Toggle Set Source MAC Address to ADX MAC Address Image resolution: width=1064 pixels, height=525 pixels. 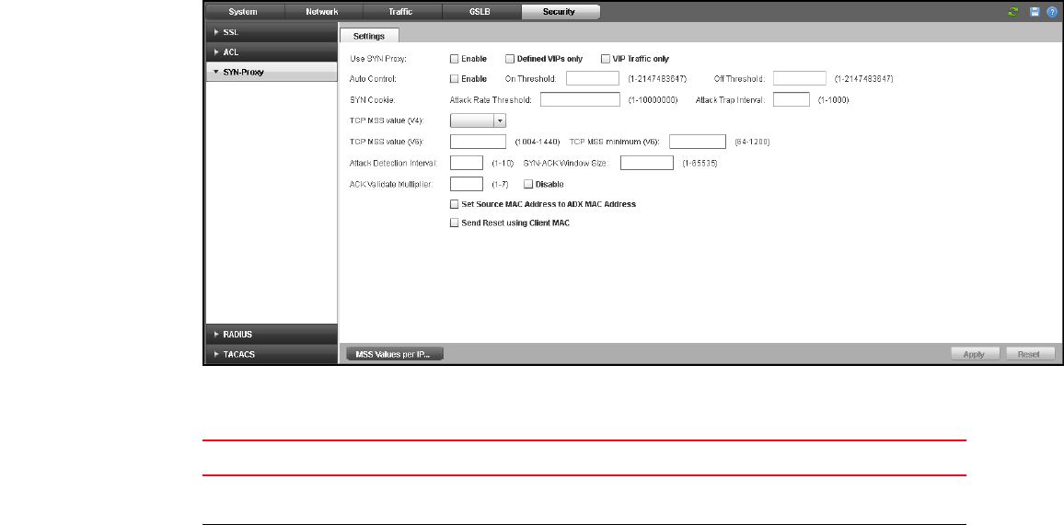(x=454, y=204)
